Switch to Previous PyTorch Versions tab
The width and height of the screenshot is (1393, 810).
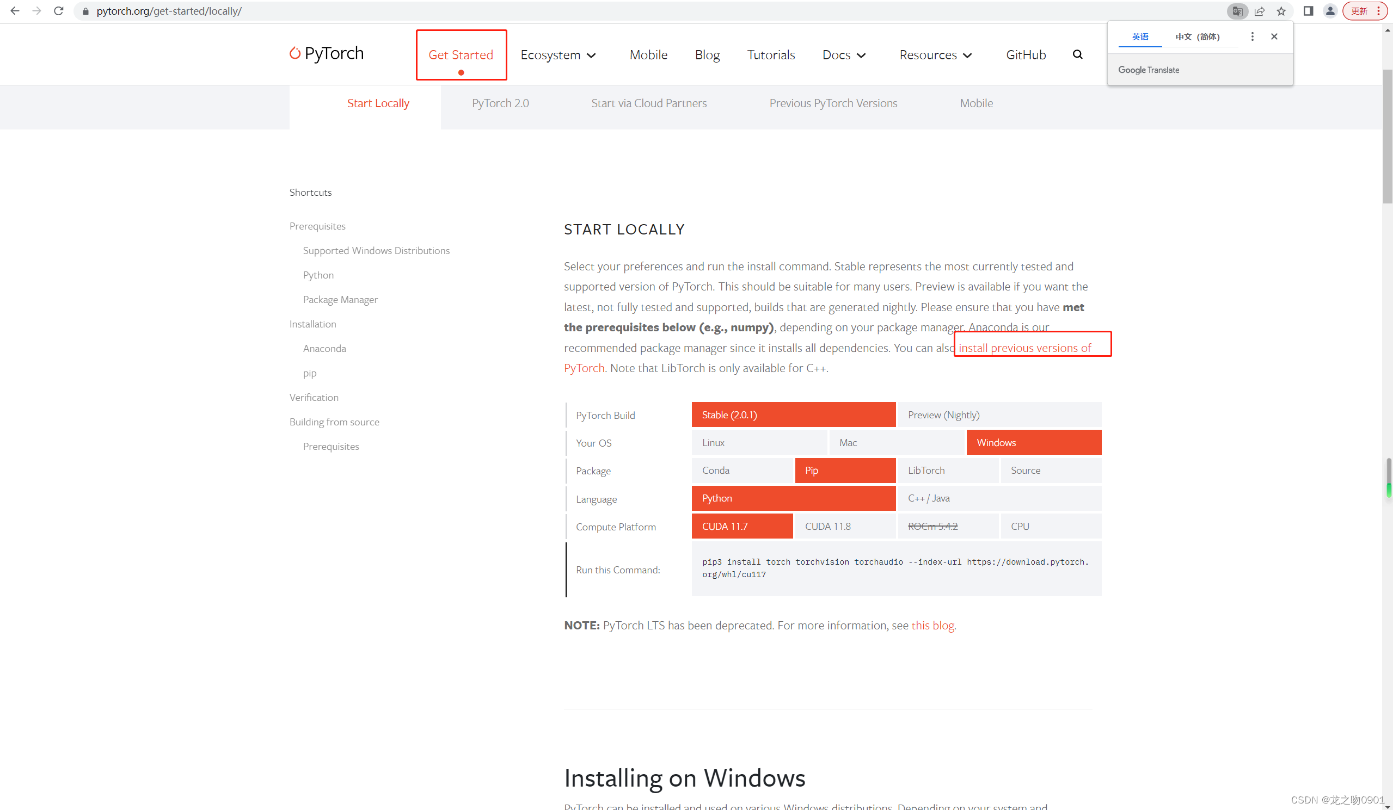pos(833,103)
